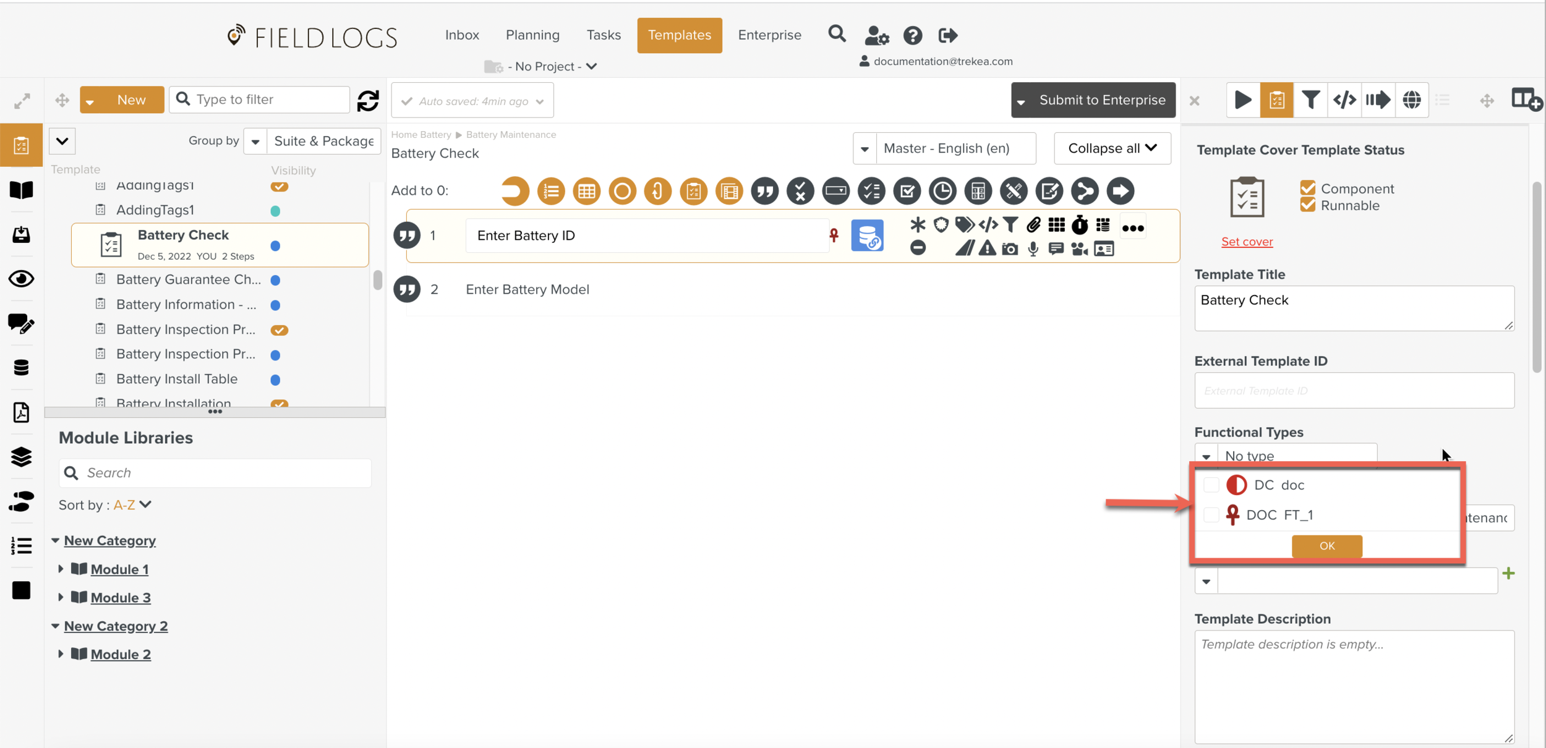Click the blue database link icon on step 1

[x=868, y=236]
